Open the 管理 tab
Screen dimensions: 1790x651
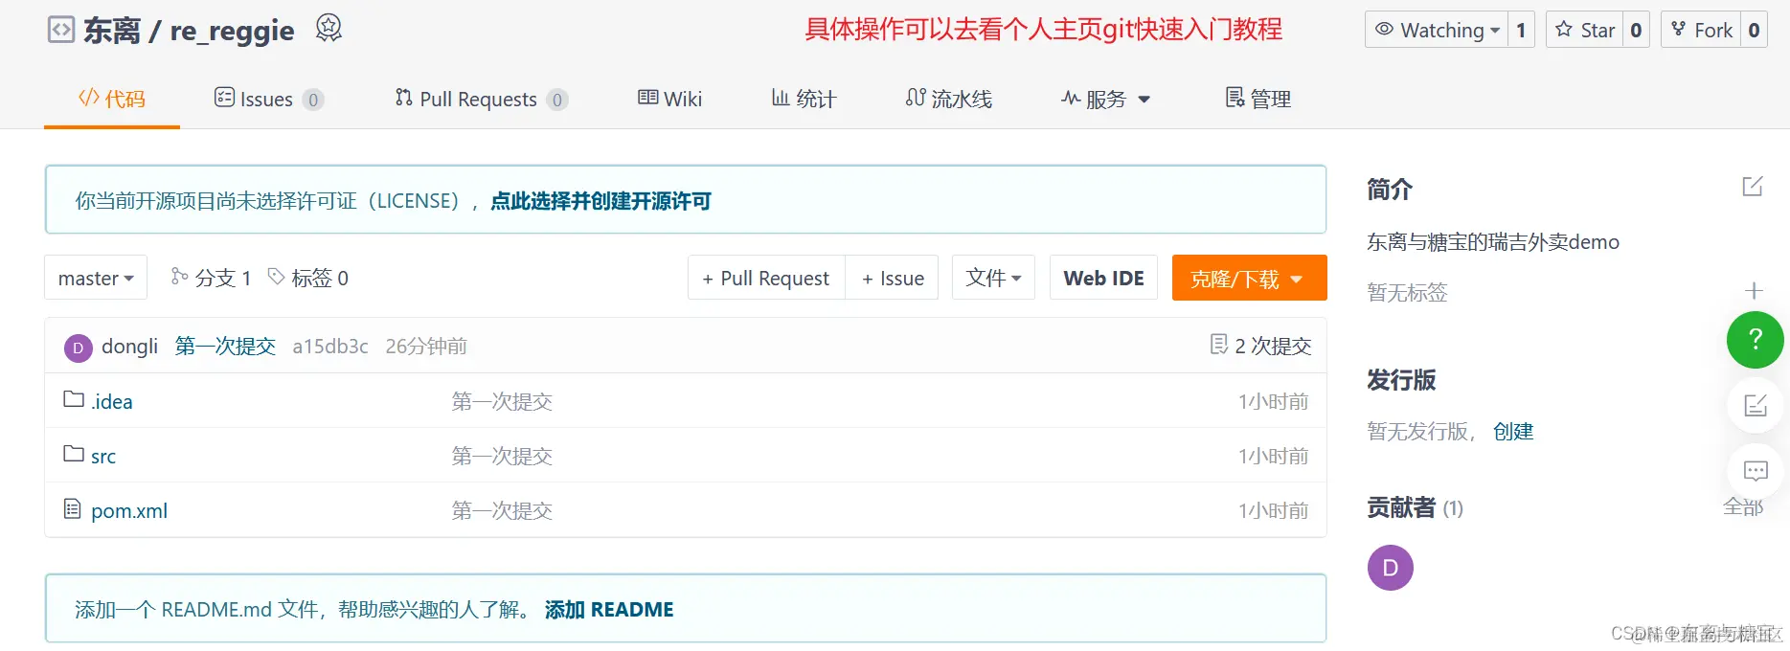(x=1258, y=99)
